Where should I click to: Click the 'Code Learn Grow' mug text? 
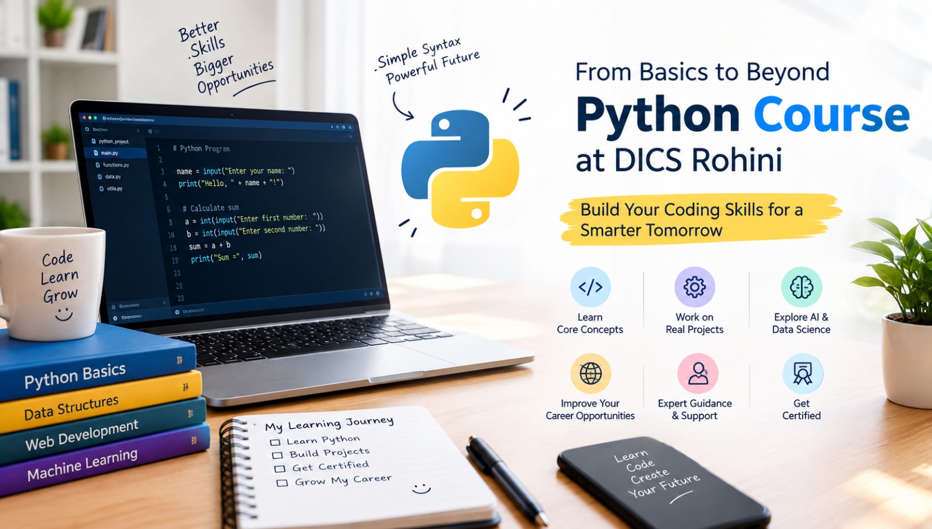(59, 277)
